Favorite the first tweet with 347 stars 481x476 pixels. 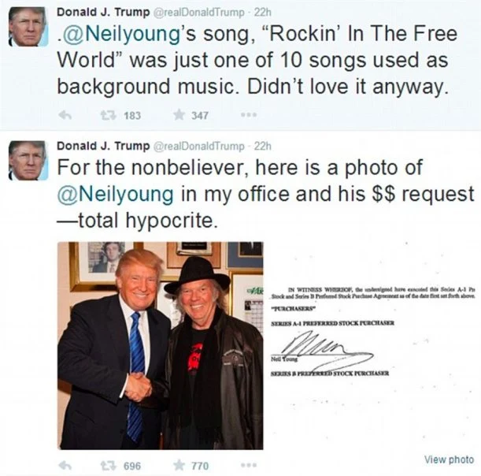click(179, 115)
